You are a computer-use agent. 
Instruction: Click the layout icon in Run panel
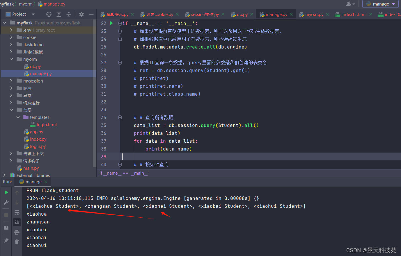[x=6, y=228]
